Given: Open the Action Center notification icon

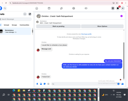Looking at the screenshot, I should tap(125, 95).
